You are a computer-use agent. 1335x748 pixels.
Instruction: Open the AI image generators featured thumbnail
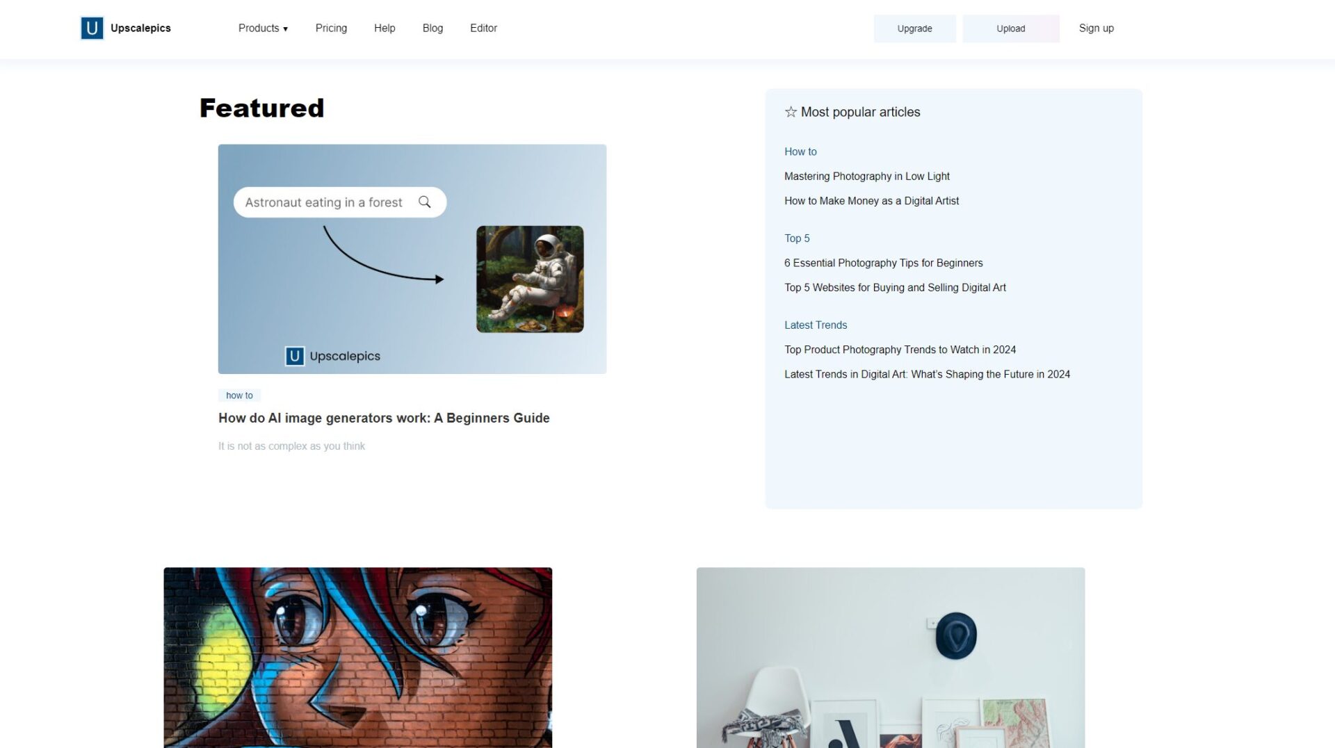412,259
